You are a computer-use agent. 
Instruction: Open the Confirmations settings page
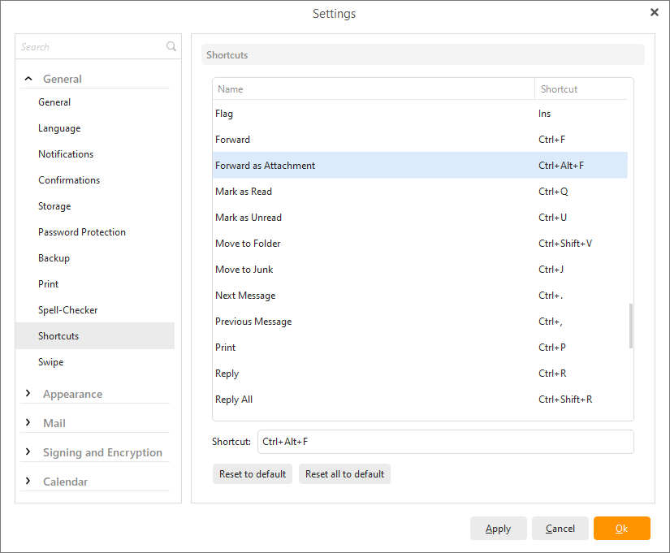coord(69,179)
